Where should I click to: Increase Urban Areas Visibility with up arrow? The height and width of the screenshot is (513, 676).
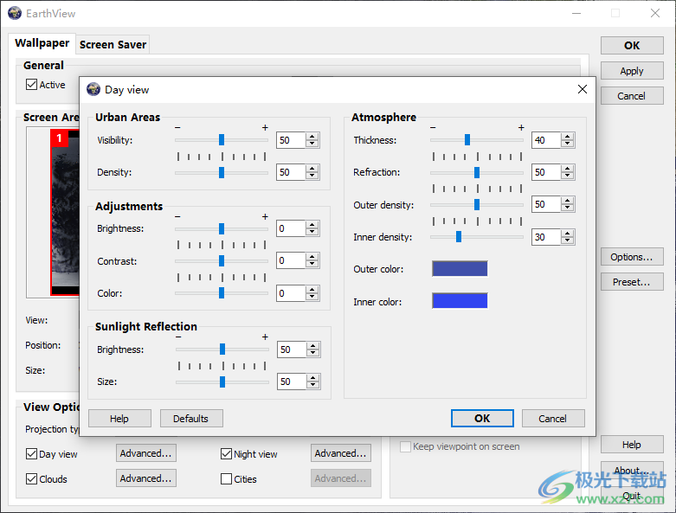pyautogui.click(x=312, y=137)
